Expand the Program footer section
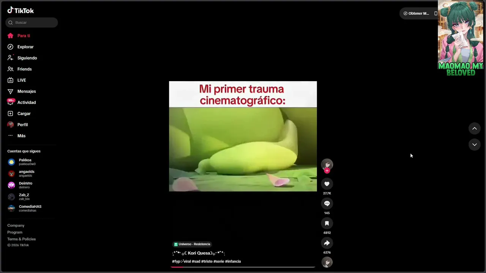The height and width of the screenshot is (273, 486). point(15,232)
